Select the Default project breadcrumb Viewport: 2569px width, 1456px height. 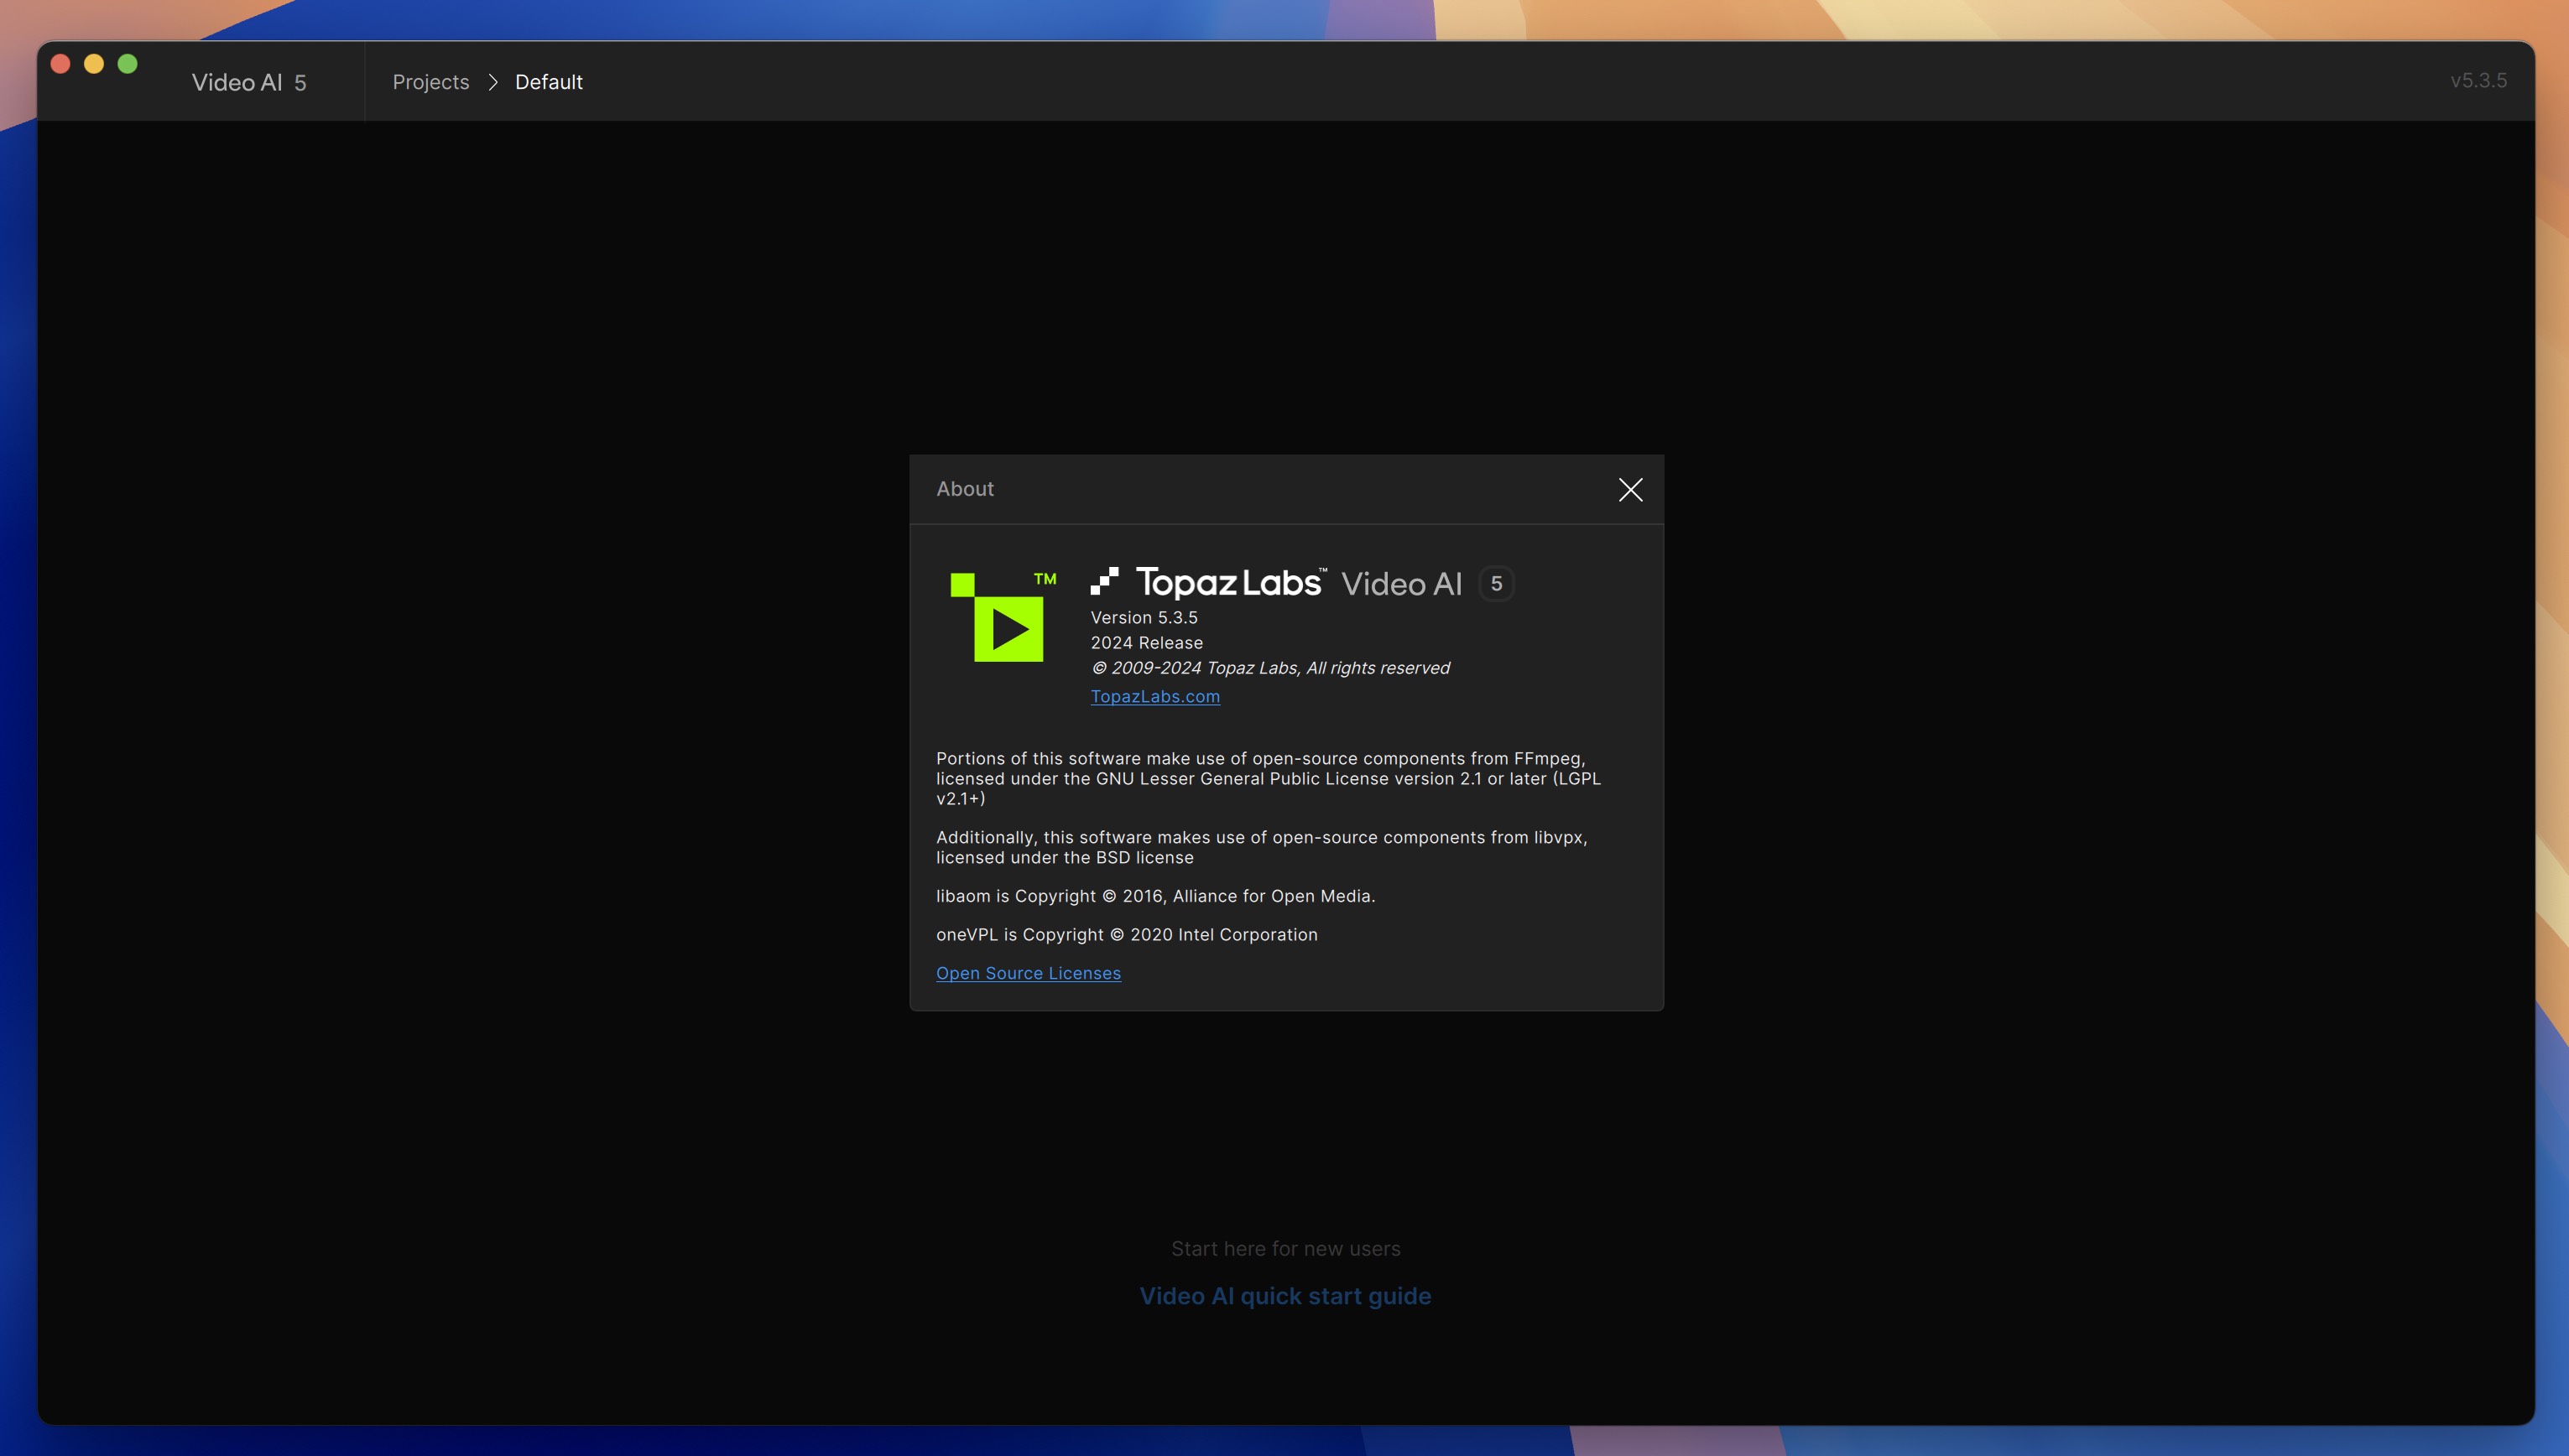548,82
